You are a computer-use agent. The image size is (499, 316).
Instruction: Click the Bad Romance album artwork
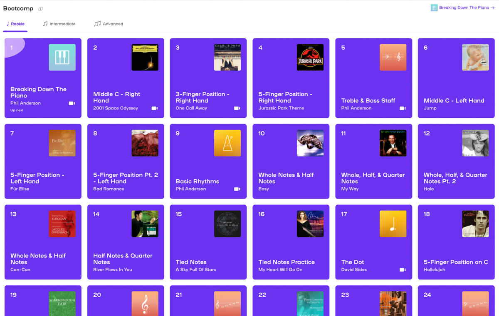145,143
